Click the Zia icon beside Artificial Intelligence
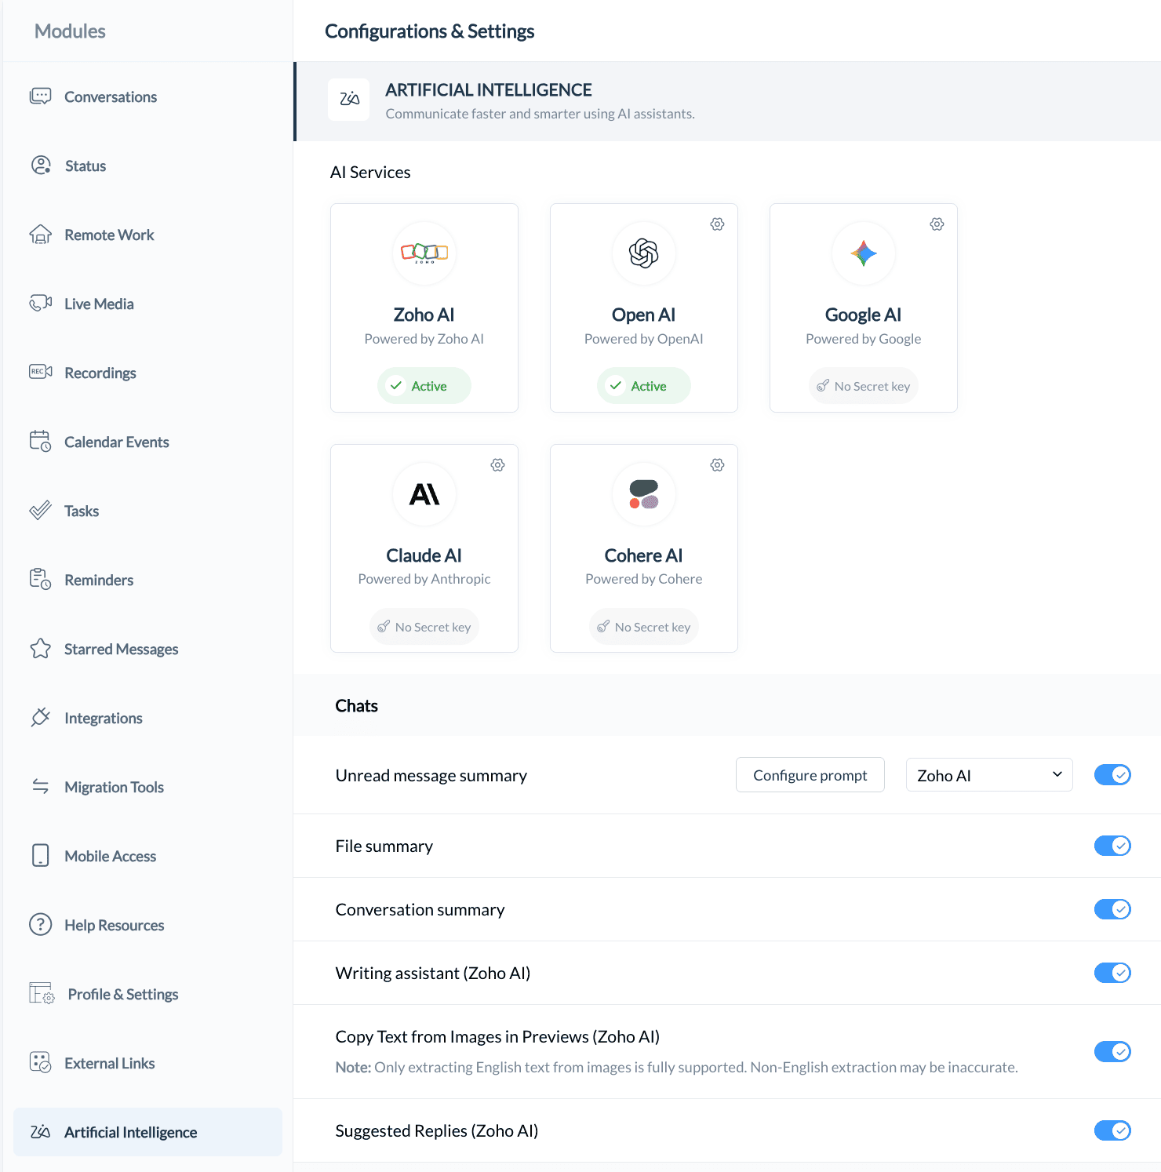This screenshot has width=1161, height=1172. tap(41, 1132)
